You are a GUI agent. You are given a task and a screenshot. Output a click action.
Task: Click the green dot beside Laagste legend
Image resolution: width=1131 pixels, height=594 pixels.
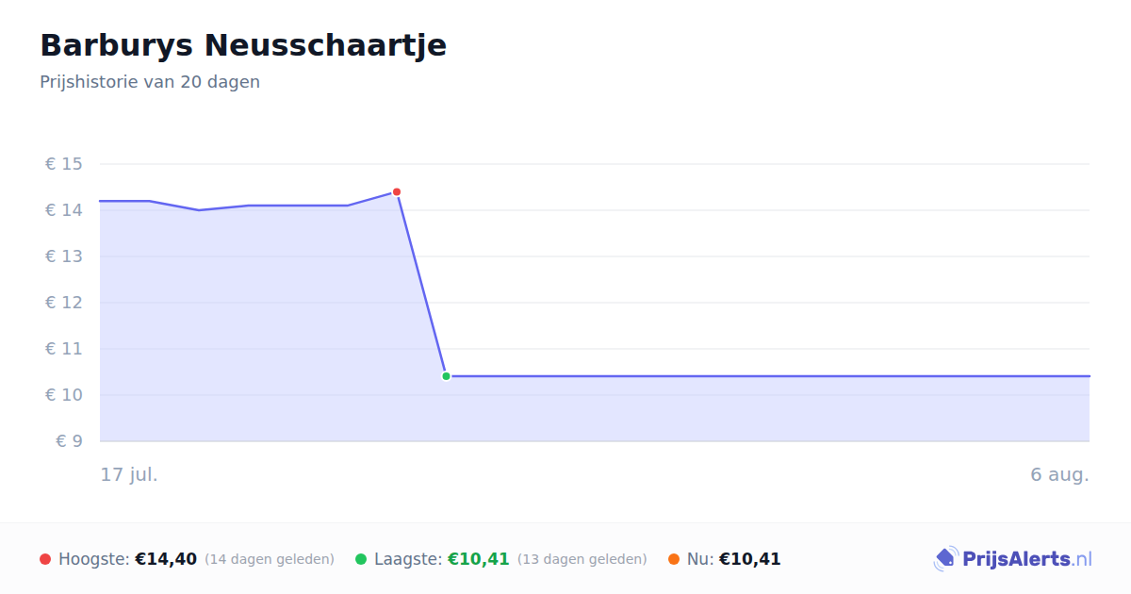pos(361,559)
